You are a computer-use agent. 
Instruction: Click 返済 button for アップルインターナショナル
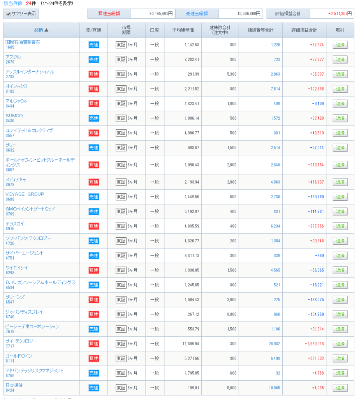[340, 74]
